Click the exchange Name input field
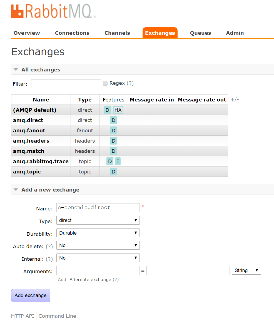Screen dimensions: 274x323 [98, 208]
